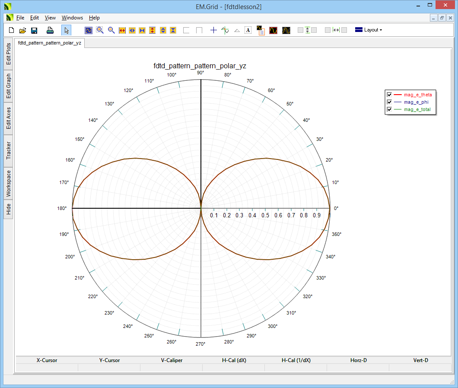The height and width of the screenshot is (388, 458).
Task: Expand the Tracker side panel
Action: point(8,151)
